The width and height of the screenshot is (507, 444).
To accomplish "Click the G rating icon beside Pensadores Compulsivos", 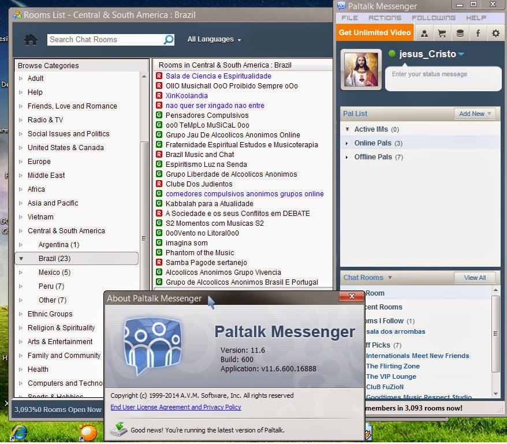I will [159, 115].
